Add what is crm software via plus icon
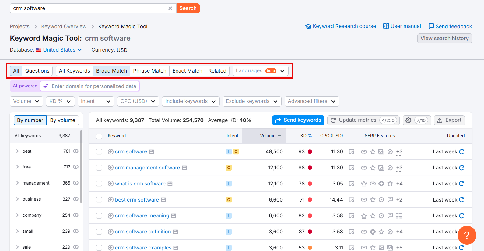 (x=110, y=184)
